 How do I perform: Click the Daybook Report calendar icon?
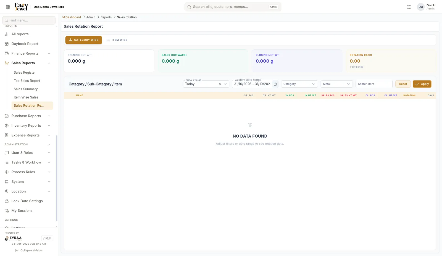click(7, 44)
